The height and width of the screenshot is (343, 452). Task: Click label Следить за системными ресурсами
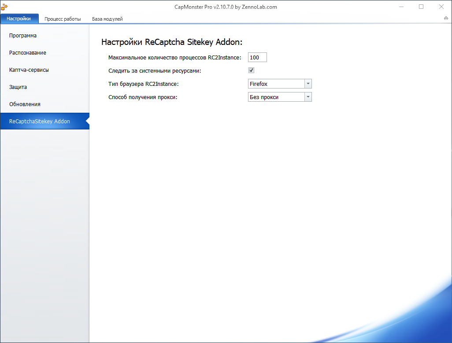155,71
